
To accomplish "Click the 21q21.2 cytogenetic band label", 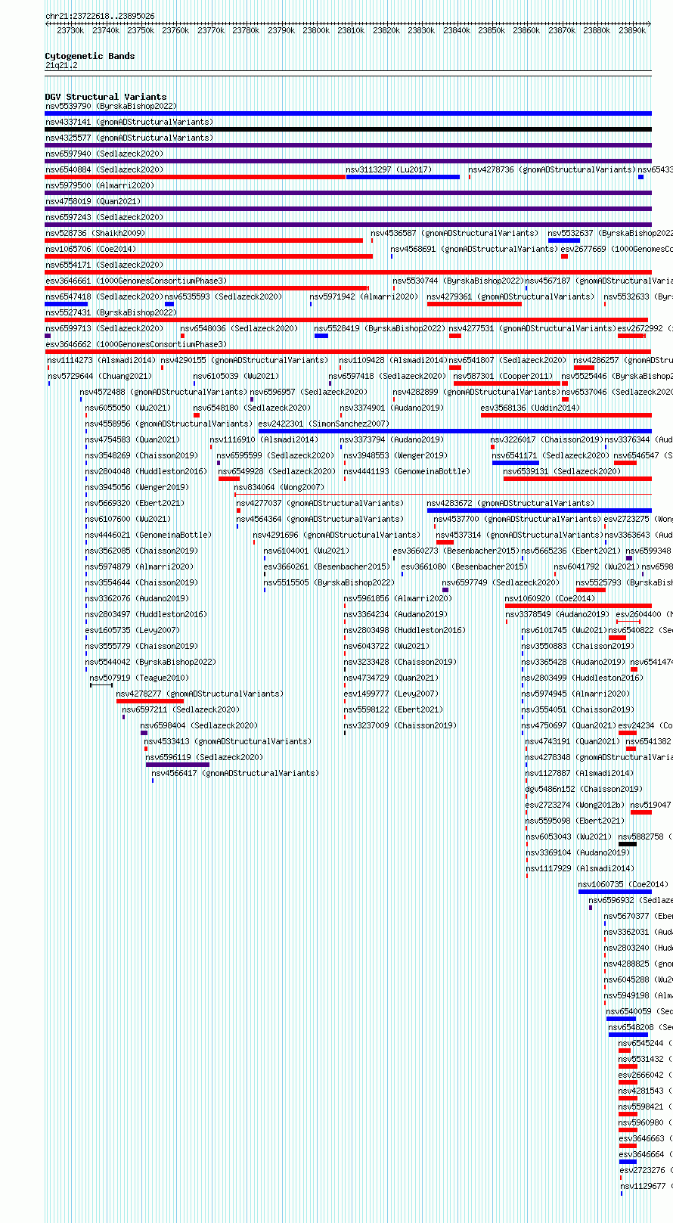I will pyautogui.click(x=61, y=65).
